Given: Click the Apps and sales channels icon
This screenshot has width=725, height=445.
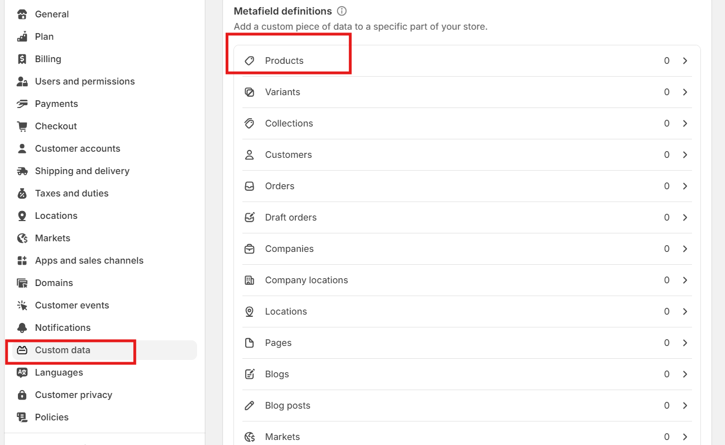Looking at the screenshot, I should tap(22, 260).
